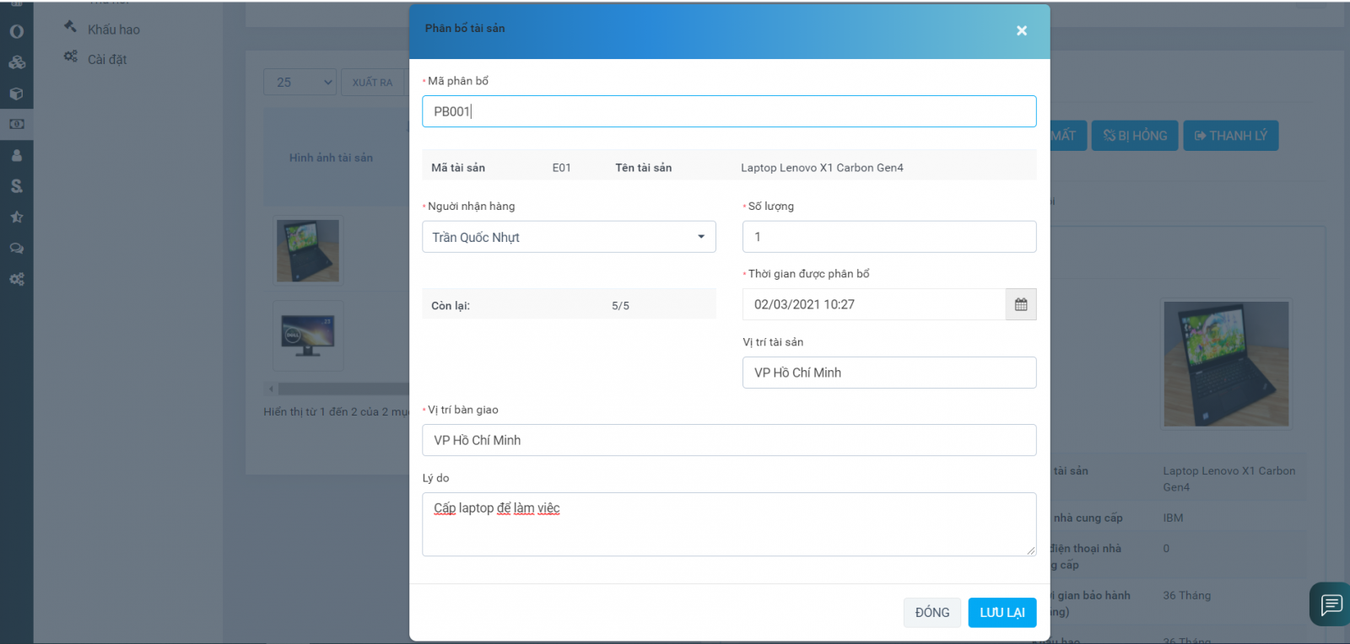1350x644 pixels.
Task: Select the cube icon in left sidebar
Action: point(16,94)
